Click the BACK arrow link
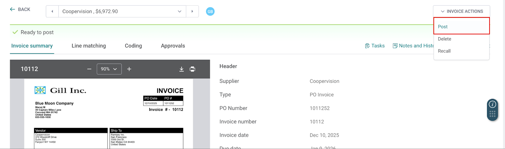This screenshot has height=149, width=505. click(x=20, y=9)
